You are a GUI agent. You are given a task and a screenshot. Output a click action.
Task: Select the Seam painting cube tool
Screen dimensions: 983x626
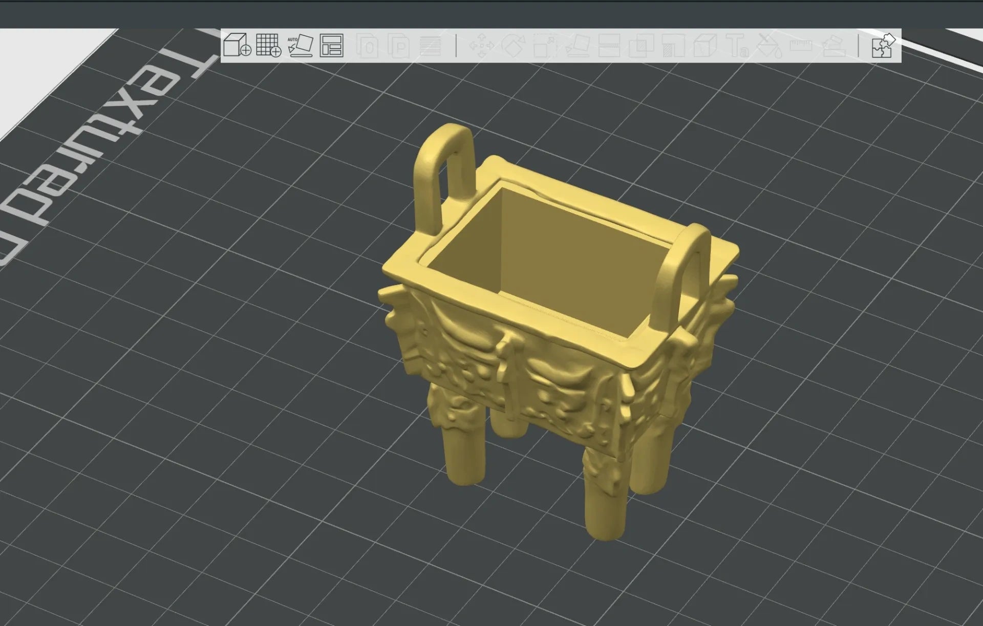[705, 46]
